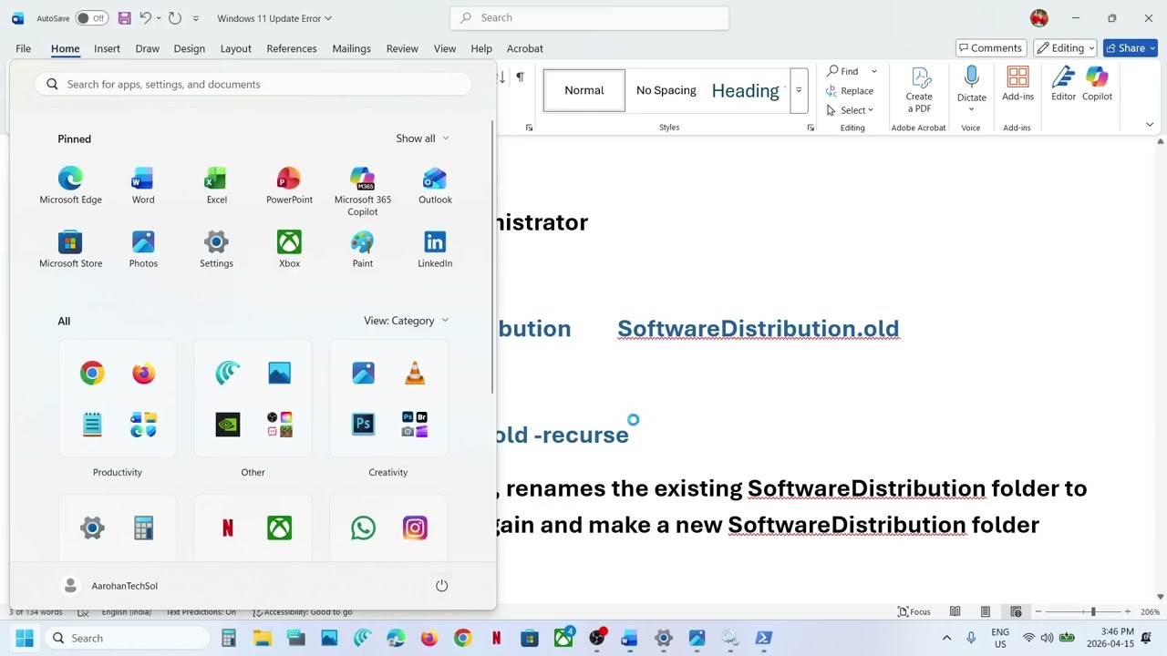
Task: Adjust the zoom slider in Word status bar
Action: tap(1092, 611)
